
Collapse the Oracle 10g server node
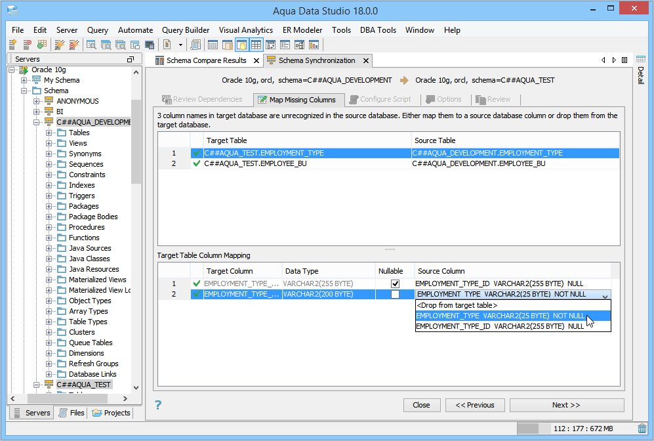(12, 70)
